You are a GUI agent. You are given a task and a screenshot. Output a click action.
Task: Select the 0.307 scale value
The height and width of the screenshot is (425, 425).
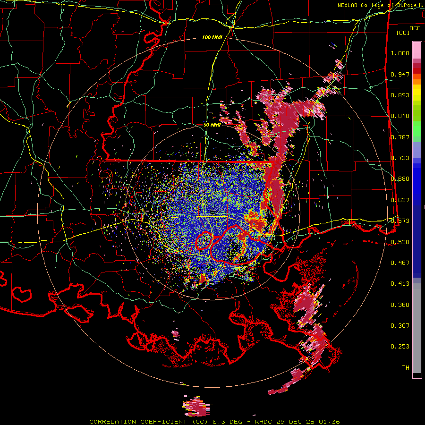point(400,326)
